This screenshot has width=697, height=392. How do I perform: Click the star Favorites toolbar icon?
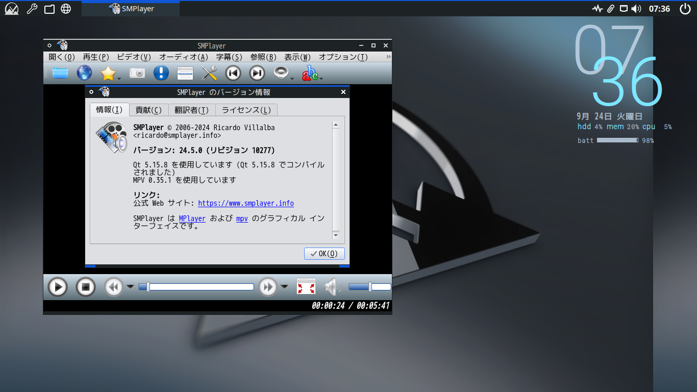pos(108,73)
